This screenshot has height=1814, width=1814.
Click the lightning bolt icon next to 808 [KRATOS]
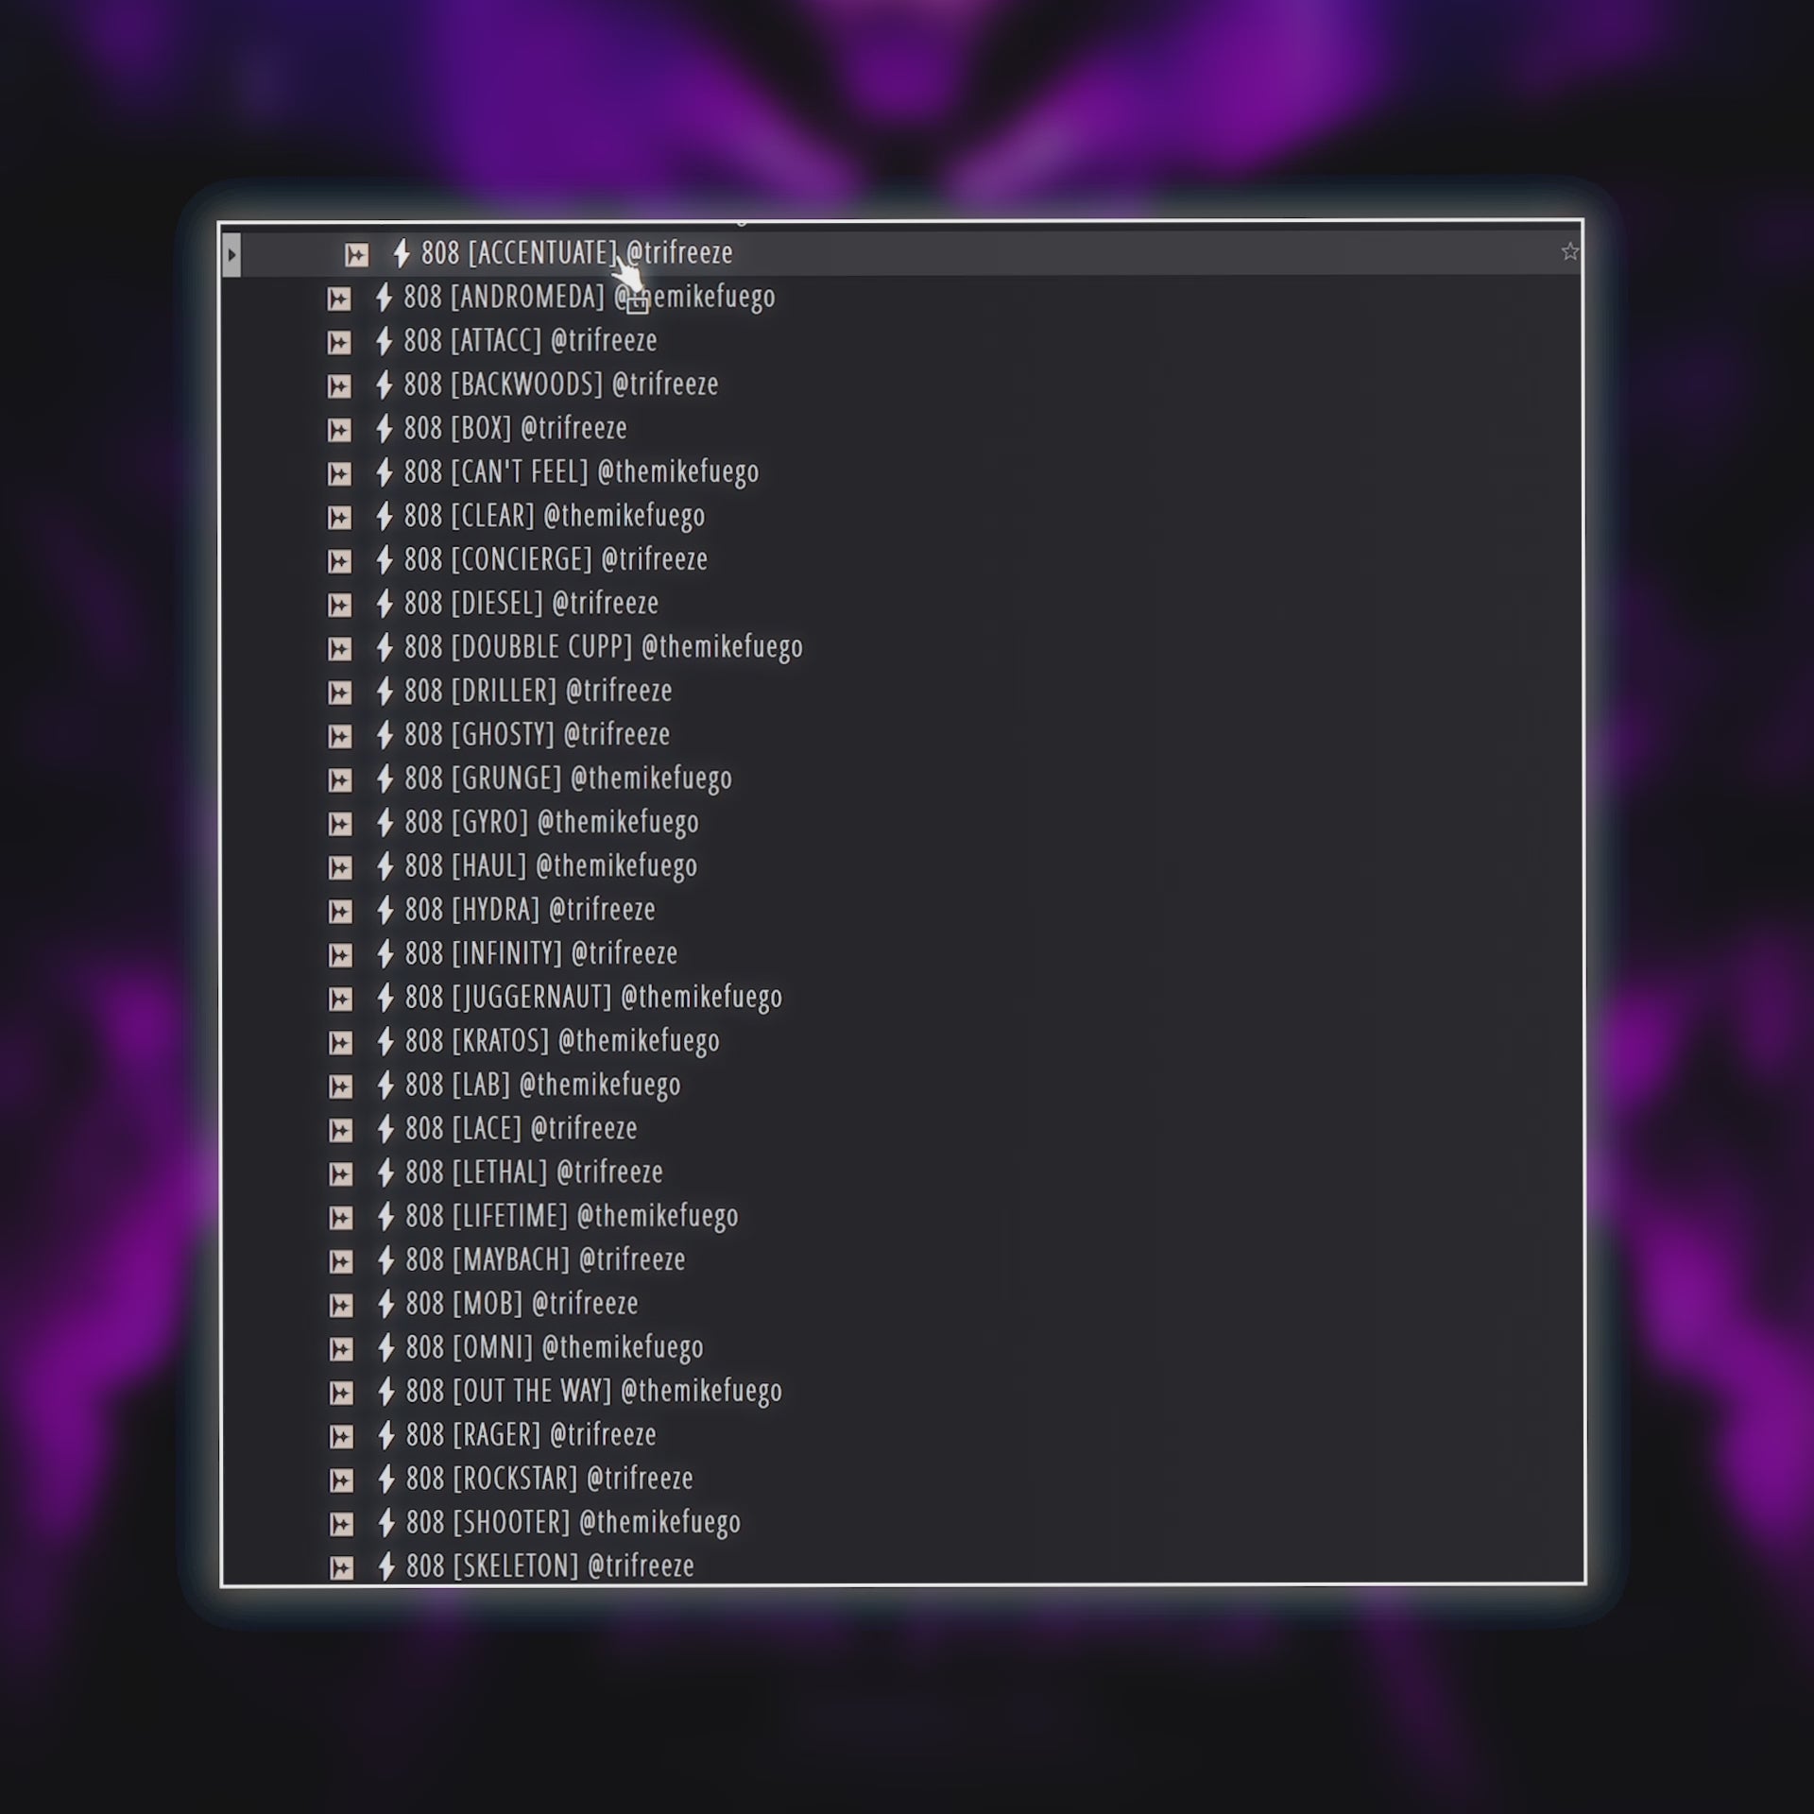(x=385, y=1042)
